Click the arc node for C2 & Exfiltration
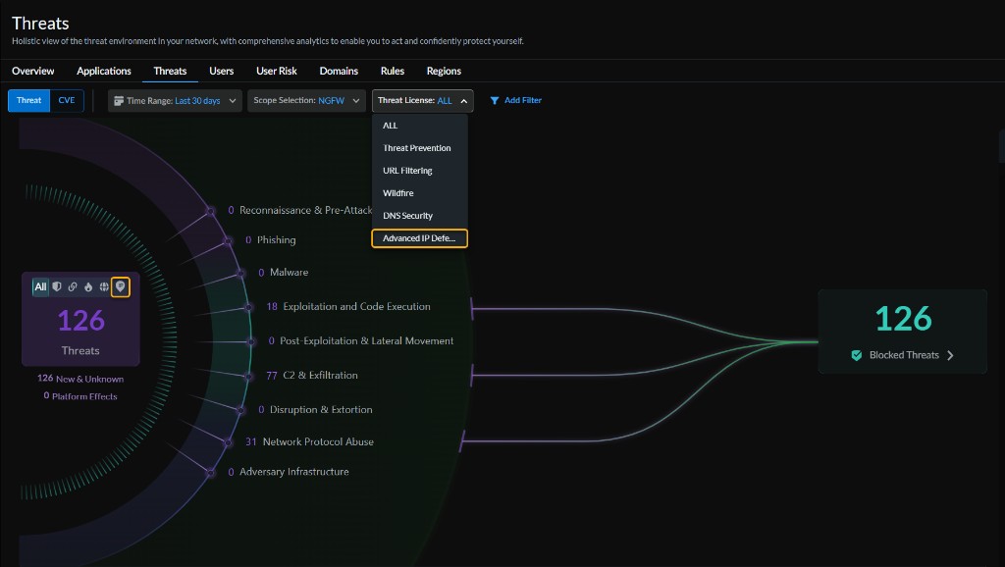Screen dimensions: 1005x567 point(248,377)
